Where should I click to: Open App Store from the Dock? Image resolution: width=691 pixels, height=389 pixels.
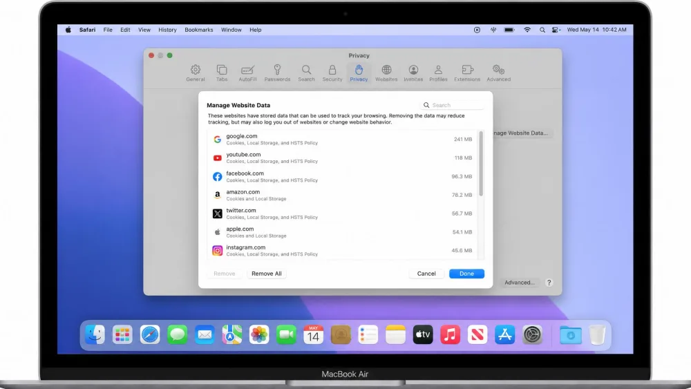(504, 335)
